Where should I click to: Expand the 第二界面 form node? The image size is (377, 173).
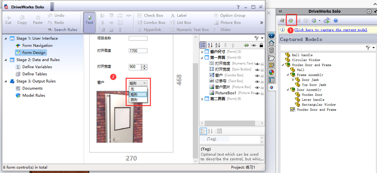pos(202,99)
